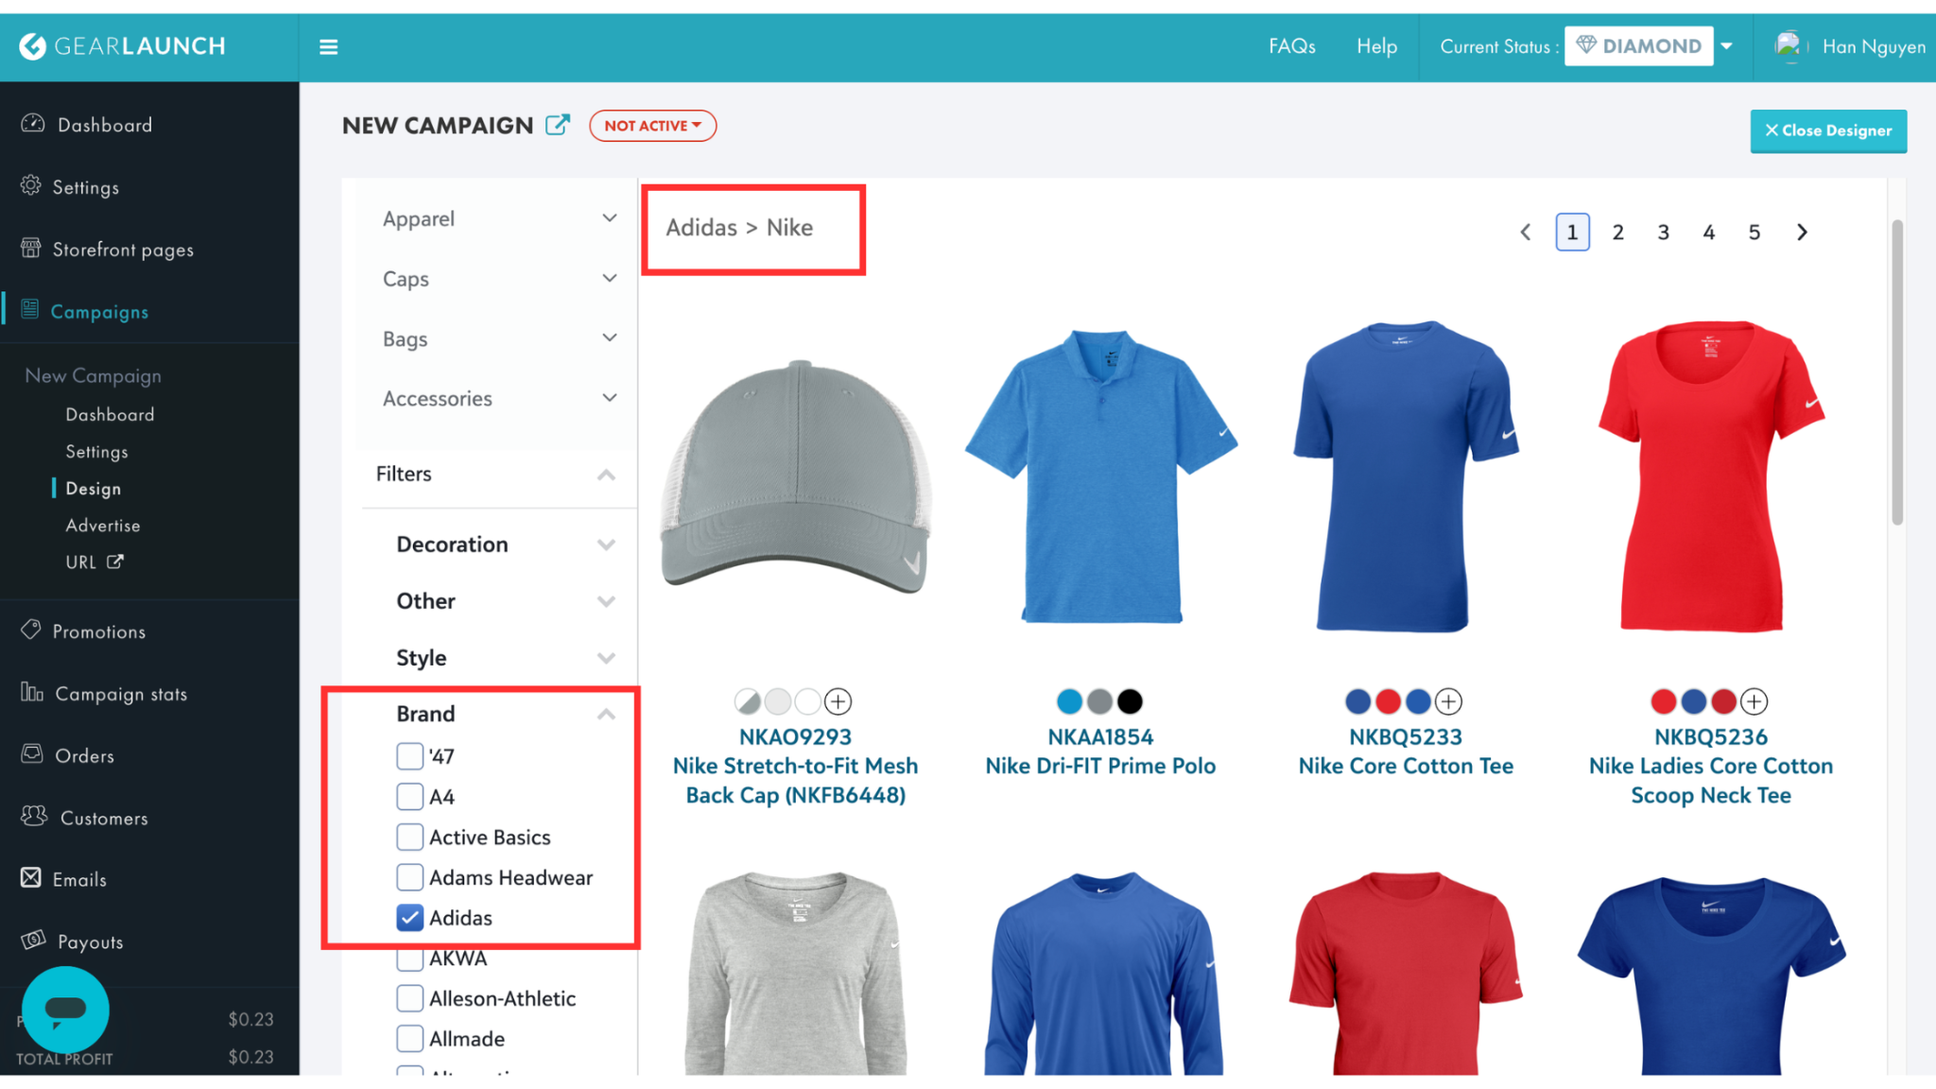The height and width of the screenshot is (1089, 1936).
Task: Open the FAQs link
Action: [x=1291, y=46]
